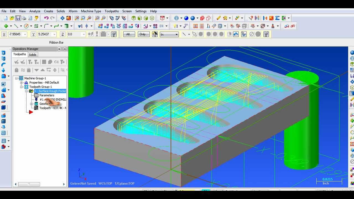Move the insert arrow up one item
Image resolution: width=354 pixels, height=199 pixels.
(x=43, y=70)
